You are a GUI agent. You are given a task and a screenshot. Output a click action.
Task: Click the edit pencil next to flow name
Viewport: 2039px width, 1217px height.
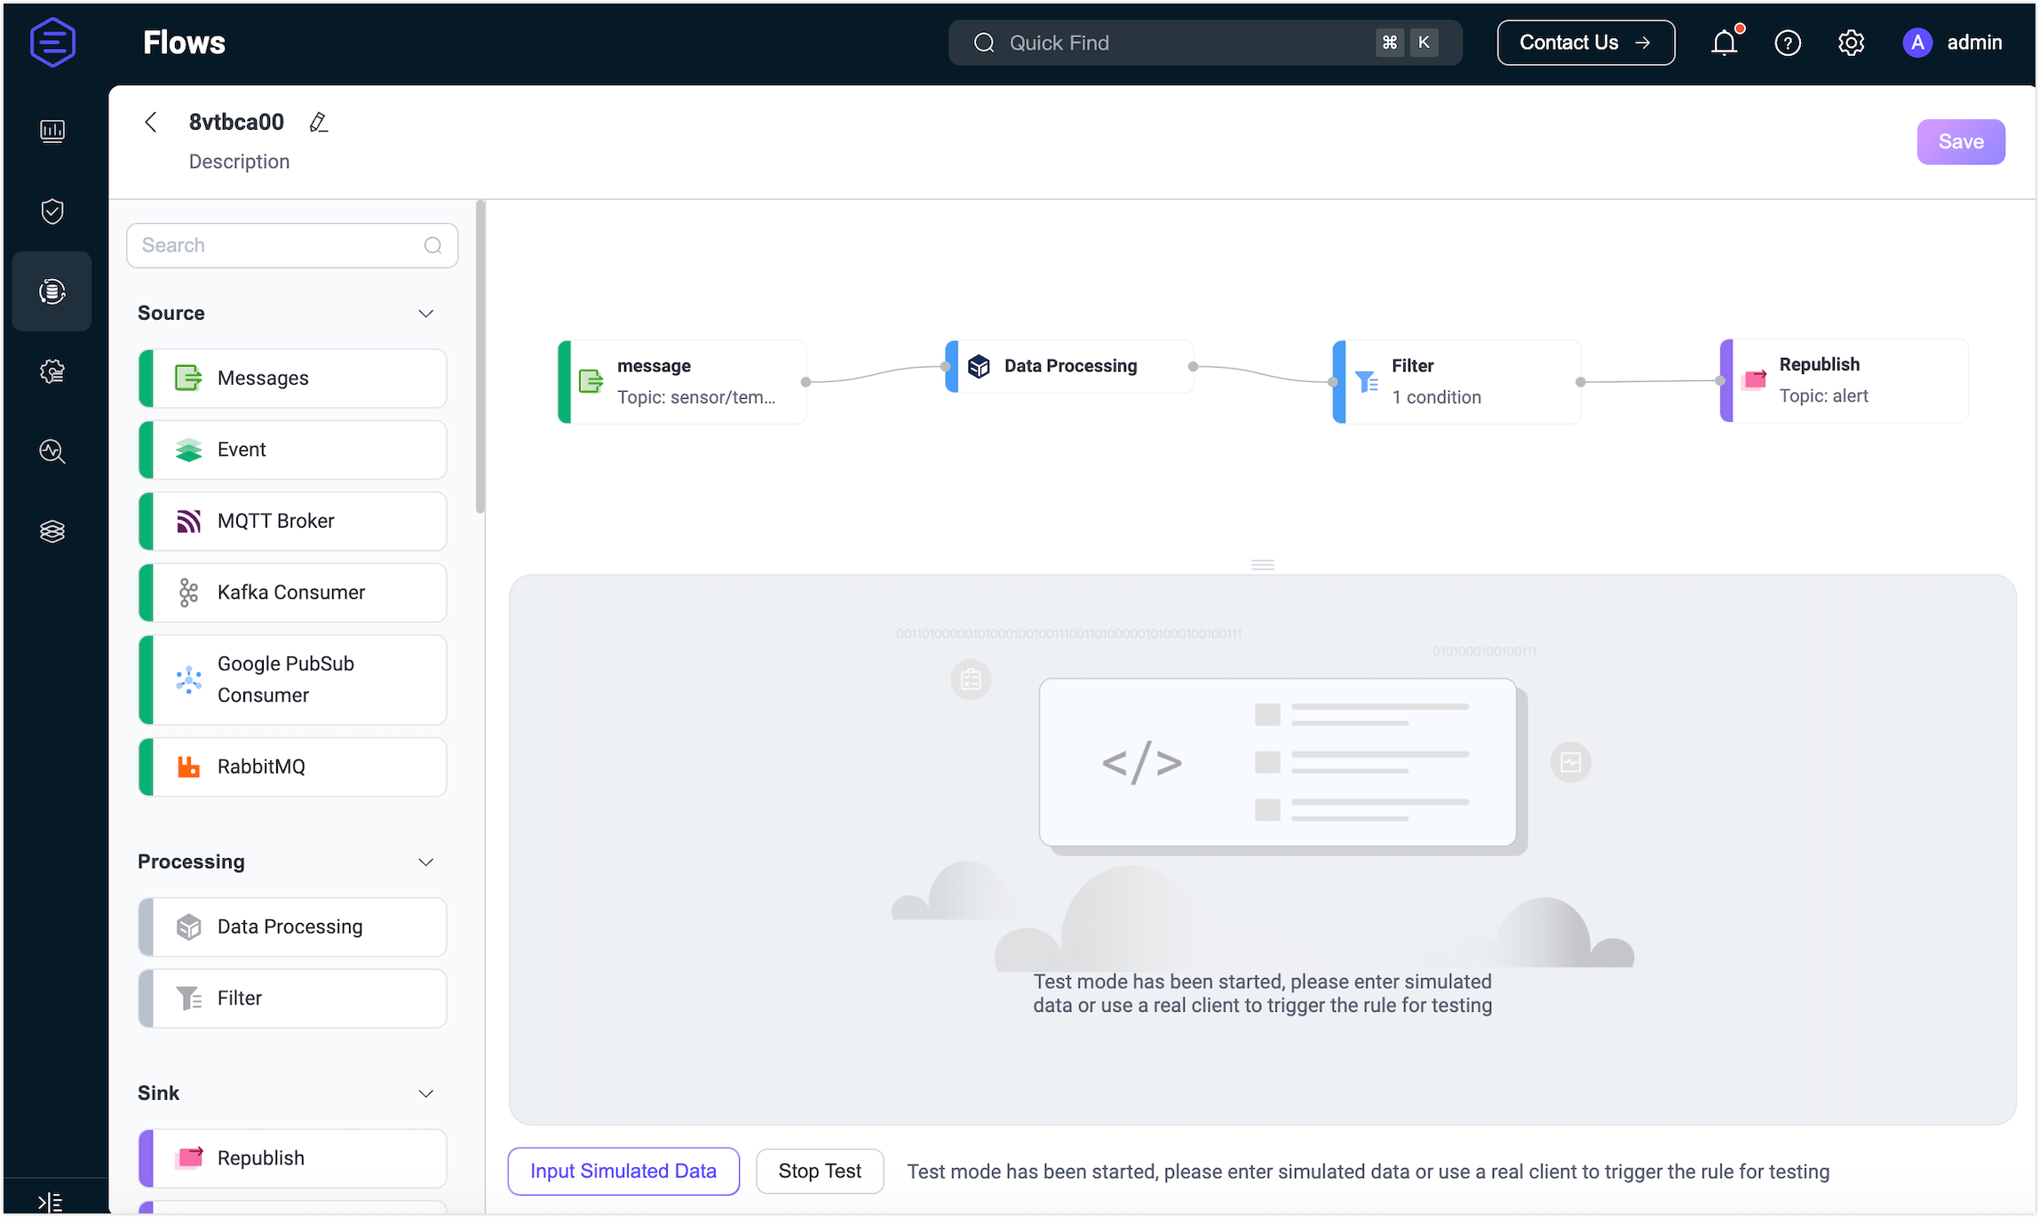318,123
